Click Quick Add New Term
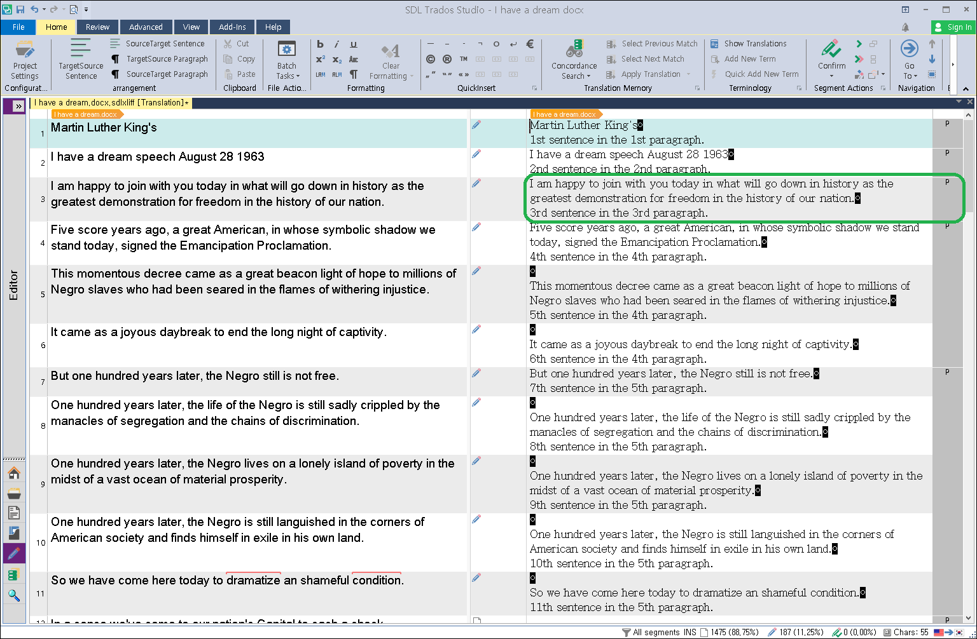 point(754,74)
